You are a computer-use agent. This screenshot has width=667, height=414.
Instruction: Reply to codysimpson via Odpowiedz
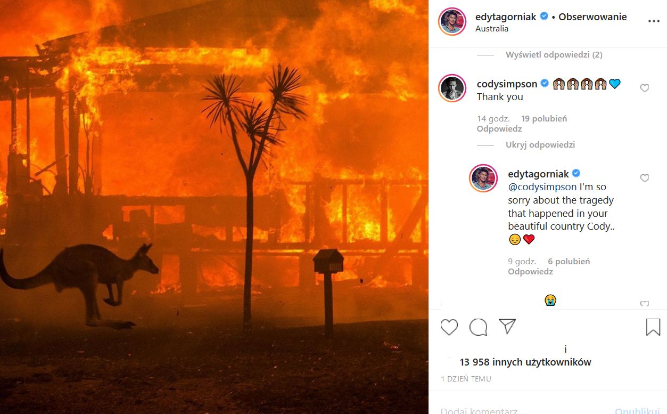[x=499, y=129]
